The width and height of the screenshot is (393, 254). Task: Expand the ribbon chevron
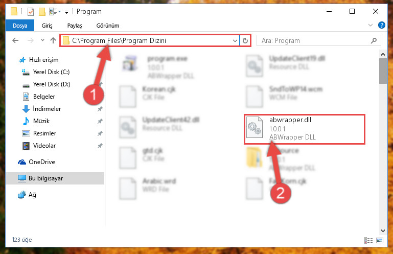[370, 25]
